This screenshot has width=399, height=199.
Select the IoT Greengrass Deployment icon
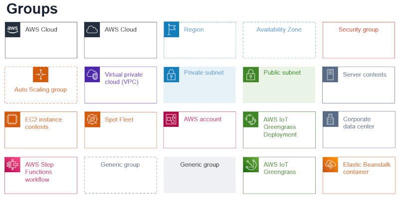pos(251,119)
